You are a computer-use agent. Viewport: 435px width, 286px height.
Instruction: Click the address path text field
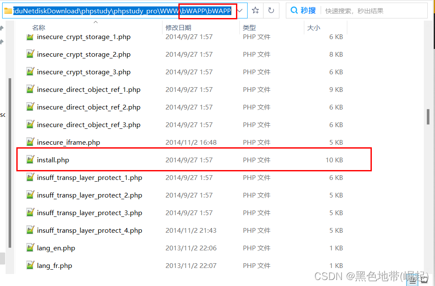[122, 11]
